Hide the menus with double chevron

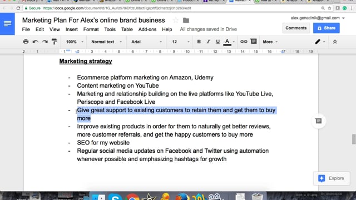pos(335,42)
